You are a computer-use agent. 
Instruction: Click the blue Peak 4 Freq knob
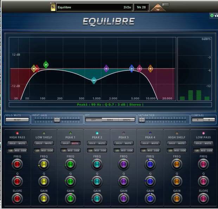coord(150,164)
